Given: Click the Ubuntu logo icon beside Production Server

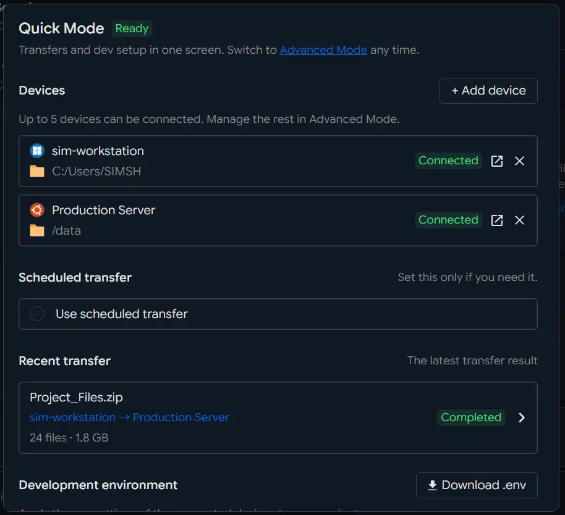Looking at the screenshot, I should (36, 210).
